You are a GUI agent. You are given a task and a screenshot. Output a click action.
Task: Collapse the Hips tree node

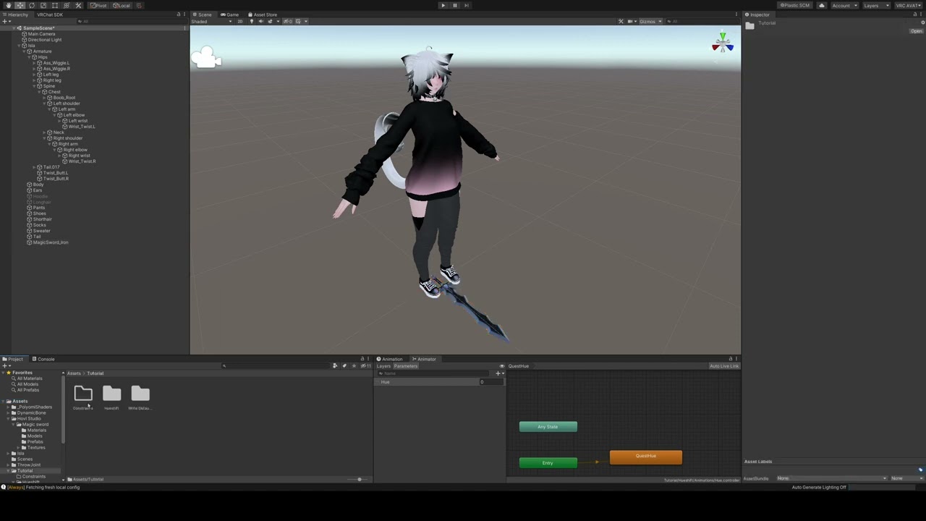click(30, 57)
